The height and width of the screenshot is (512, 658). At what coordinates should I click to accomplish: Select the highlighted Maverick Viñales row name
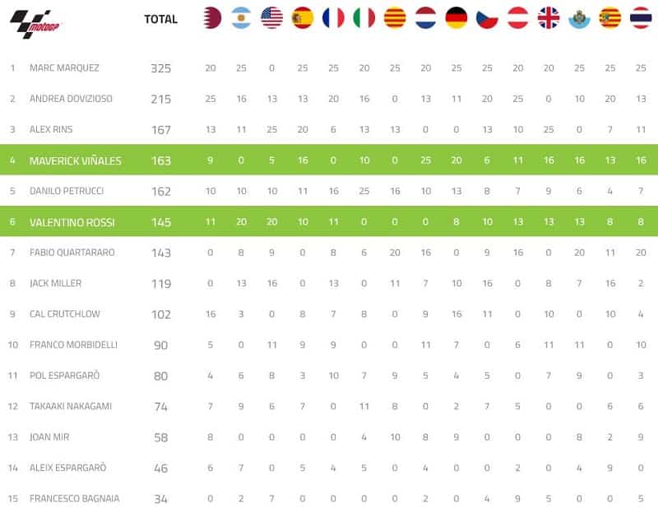pyautogui.click(x=75, y=161)
